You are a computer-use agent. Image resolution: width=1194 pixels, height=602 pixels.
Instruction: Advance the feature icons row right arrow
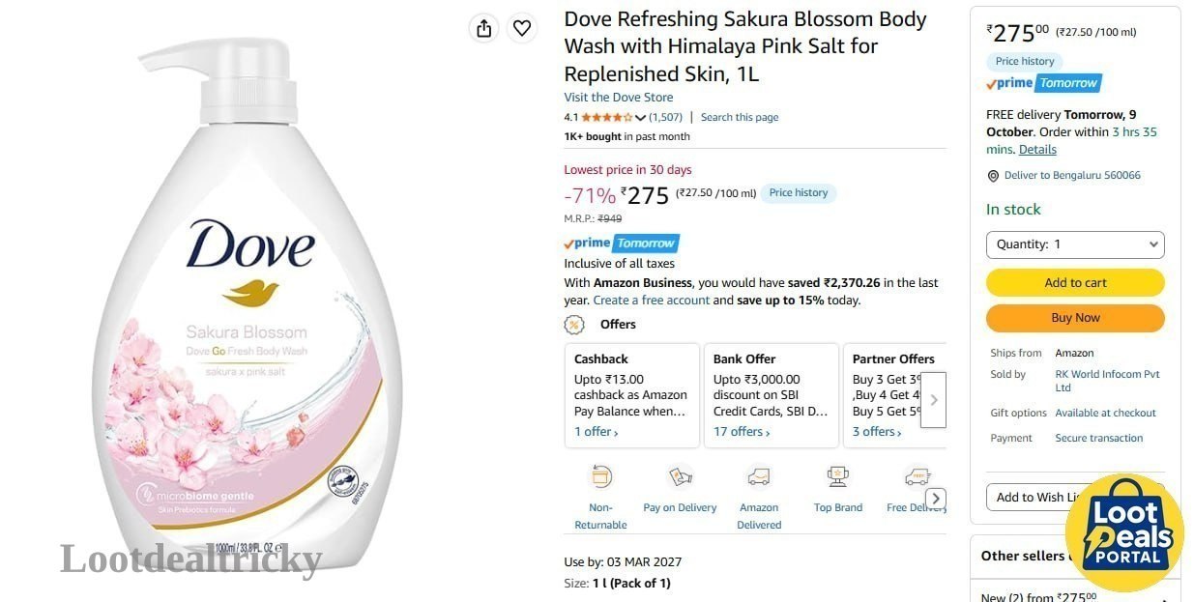pyautogui.click(x=935, y=499)
